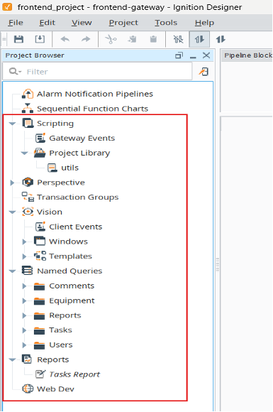This screenshot has width=273, height=412.
Task: Open the Tools menu
Action: (x=166, y=23)
